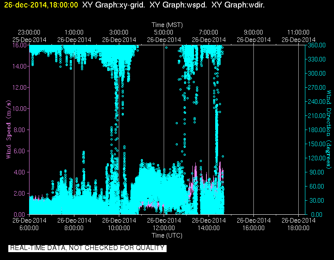Click the "12:00:00" UTC tick label
This screenshot has height=260, width=334.
click(164, 228)
